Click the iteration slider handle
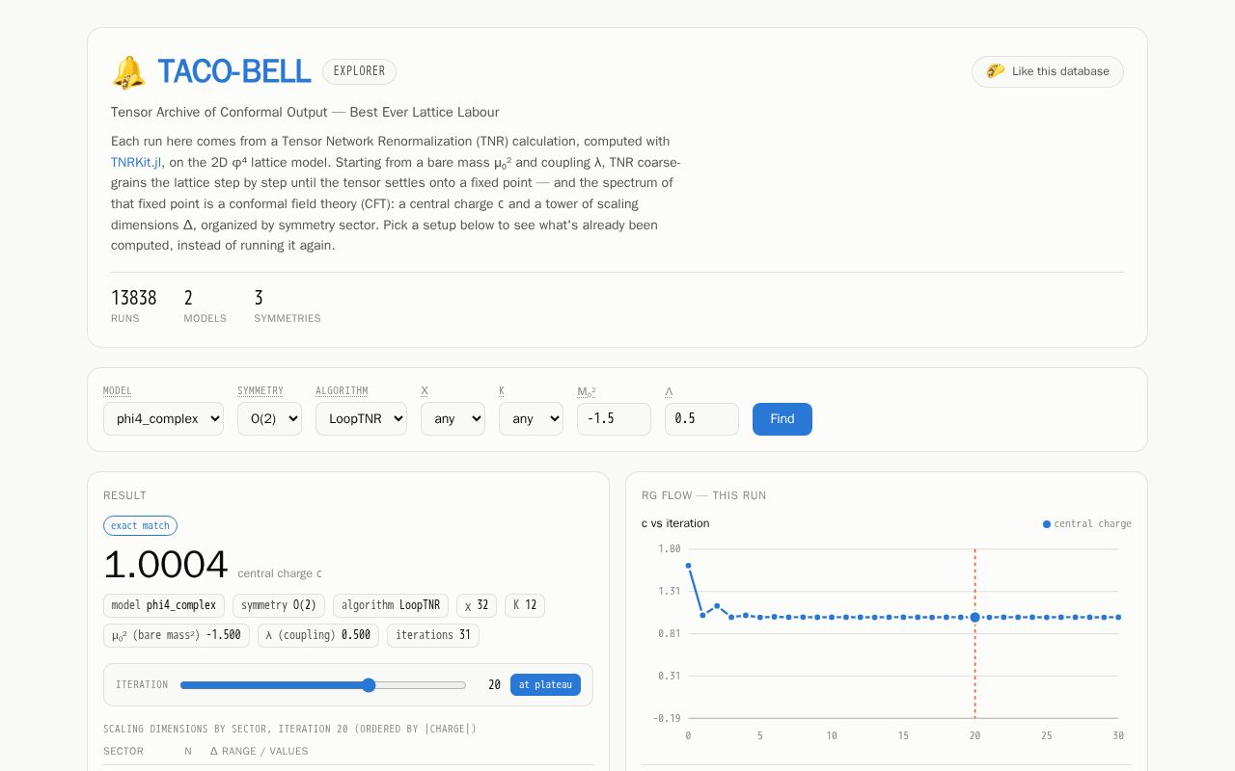Image resolution: width=1235 pixels, height=771 pixels. click(369, 685)
